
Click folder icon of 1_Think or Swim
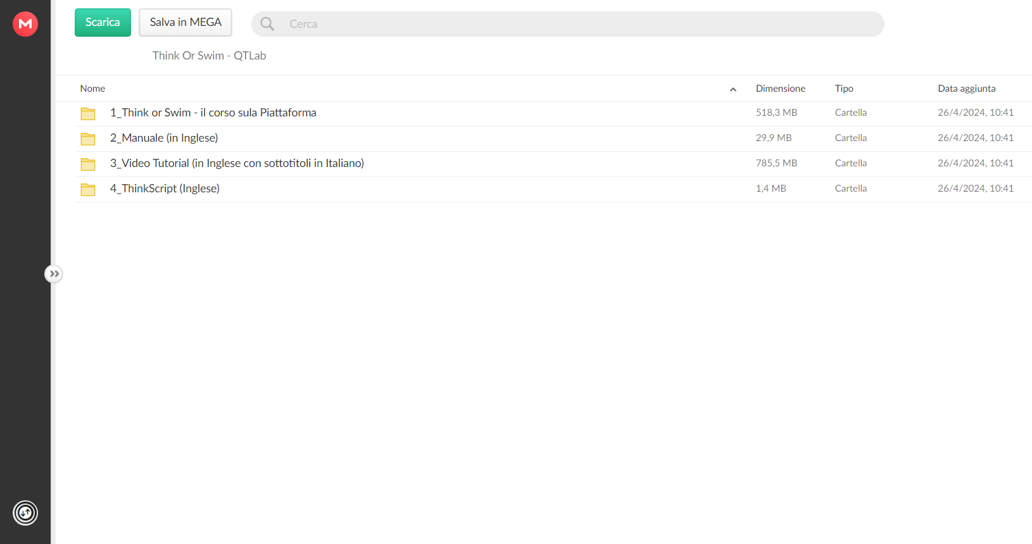(88, 113)
